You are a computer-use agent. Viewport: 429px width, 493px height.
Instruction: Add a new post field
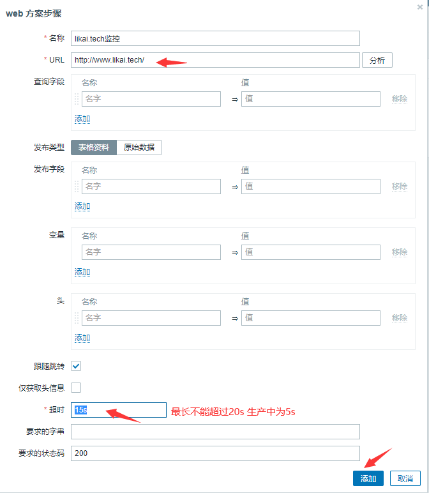point(82,206)
